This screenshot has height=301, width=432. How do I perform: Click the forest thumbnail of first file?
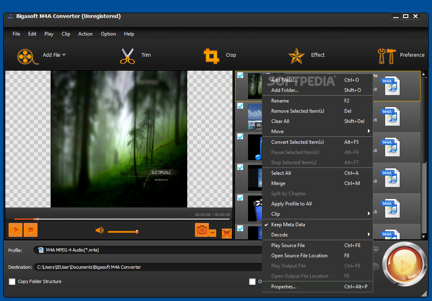[x=255, y=86]
